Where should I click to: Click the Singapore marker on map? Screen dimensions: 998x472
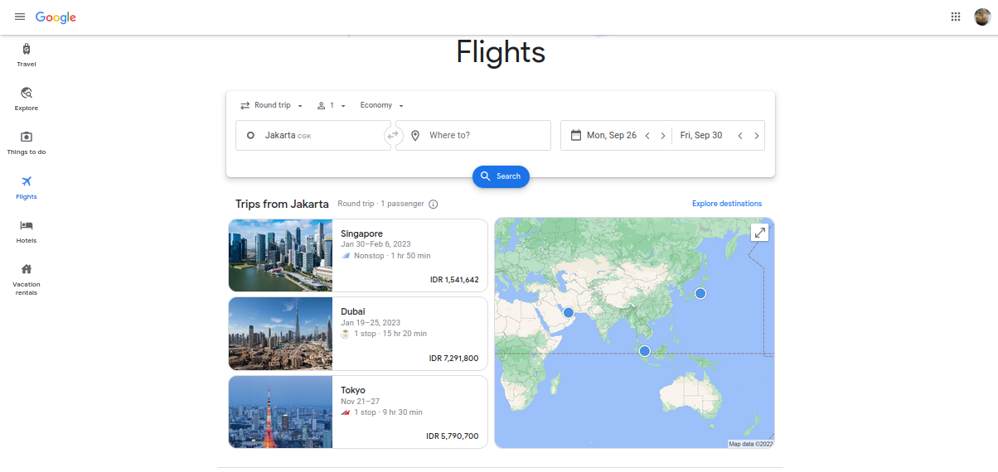[645, 351]
